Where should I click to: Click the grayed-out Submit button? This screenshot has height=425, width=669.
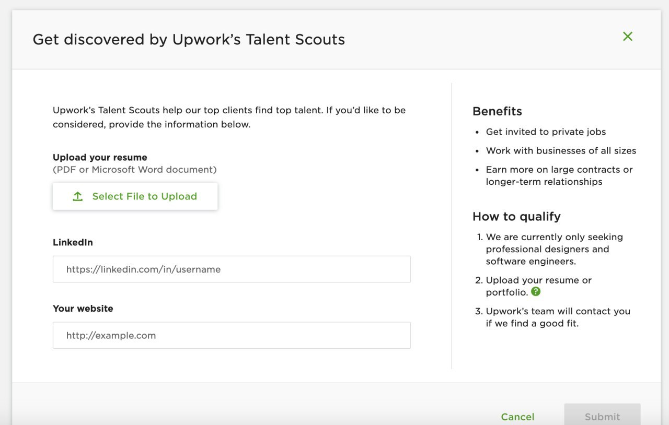pos(602,415)
